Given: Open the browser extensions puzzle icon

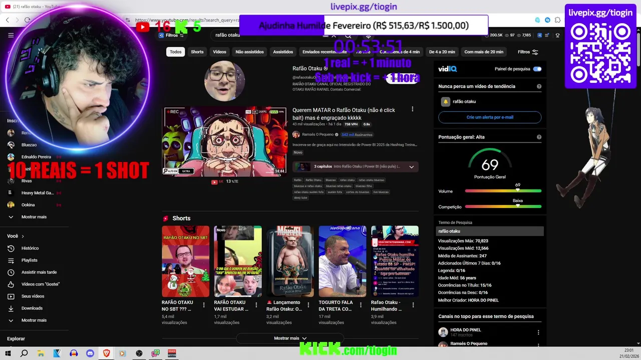Looking at the screenshot, I should (557, 20).
